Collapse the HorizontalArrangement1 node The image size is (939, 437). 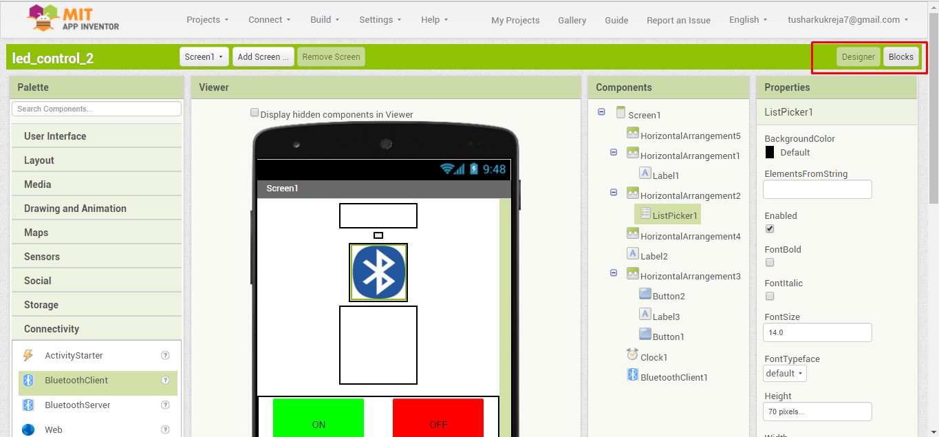point(614,152)
